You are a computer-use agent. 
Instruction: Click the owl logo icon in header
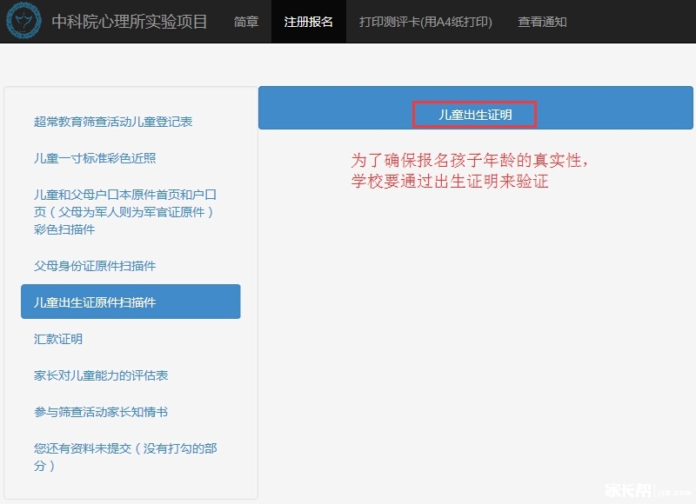23,22
